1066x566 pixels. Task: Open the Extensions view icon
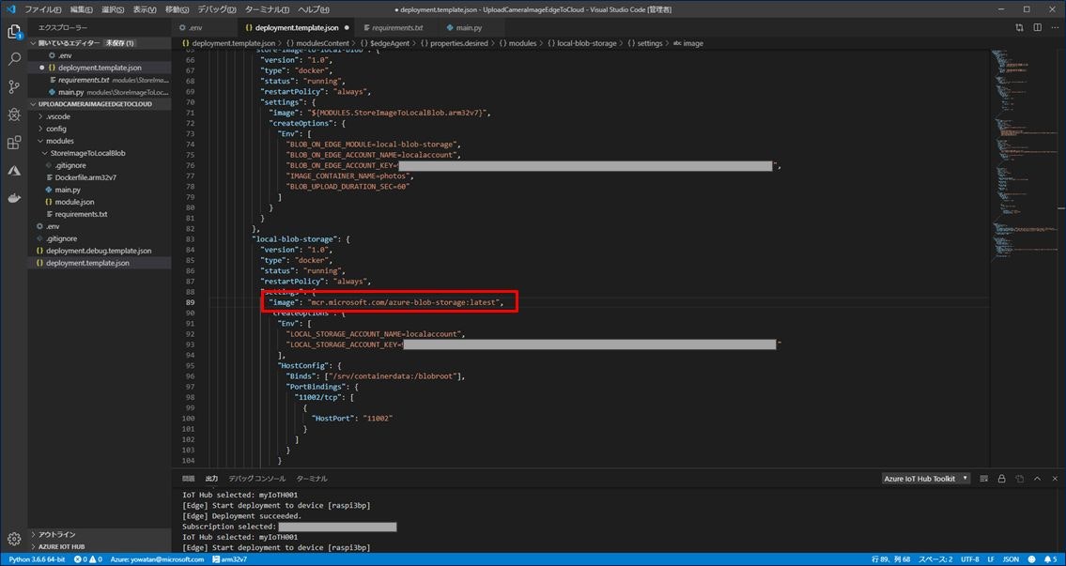tap(13, 142)
